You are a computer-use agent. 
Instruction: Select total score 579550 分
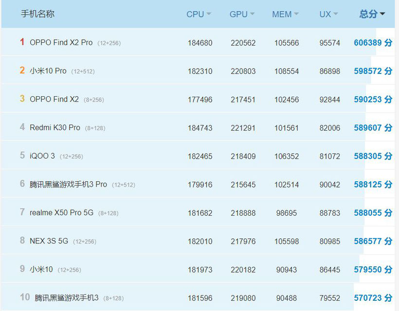tap(373, 269)
